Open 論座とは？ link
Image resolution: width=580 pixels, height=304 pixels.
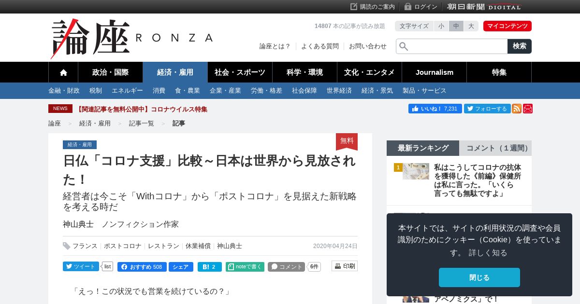coord(275,46)
